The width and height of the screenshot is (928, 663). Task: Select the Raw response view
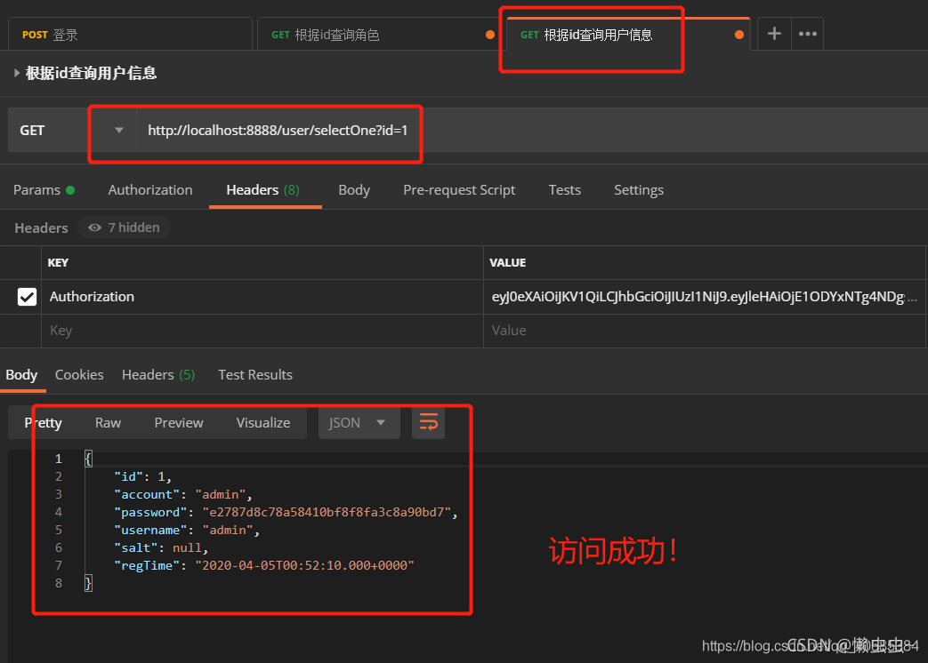tap(108, 422)
